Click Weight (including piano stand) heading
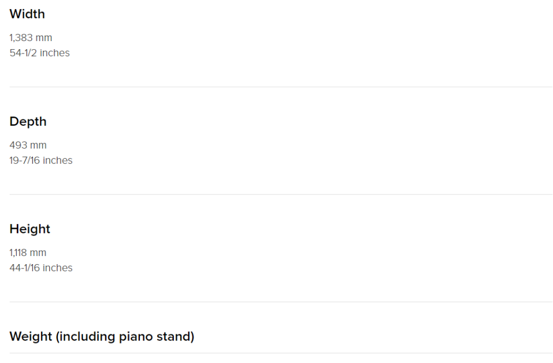Screen dimensions: 553x363 [x=102, y=337]
